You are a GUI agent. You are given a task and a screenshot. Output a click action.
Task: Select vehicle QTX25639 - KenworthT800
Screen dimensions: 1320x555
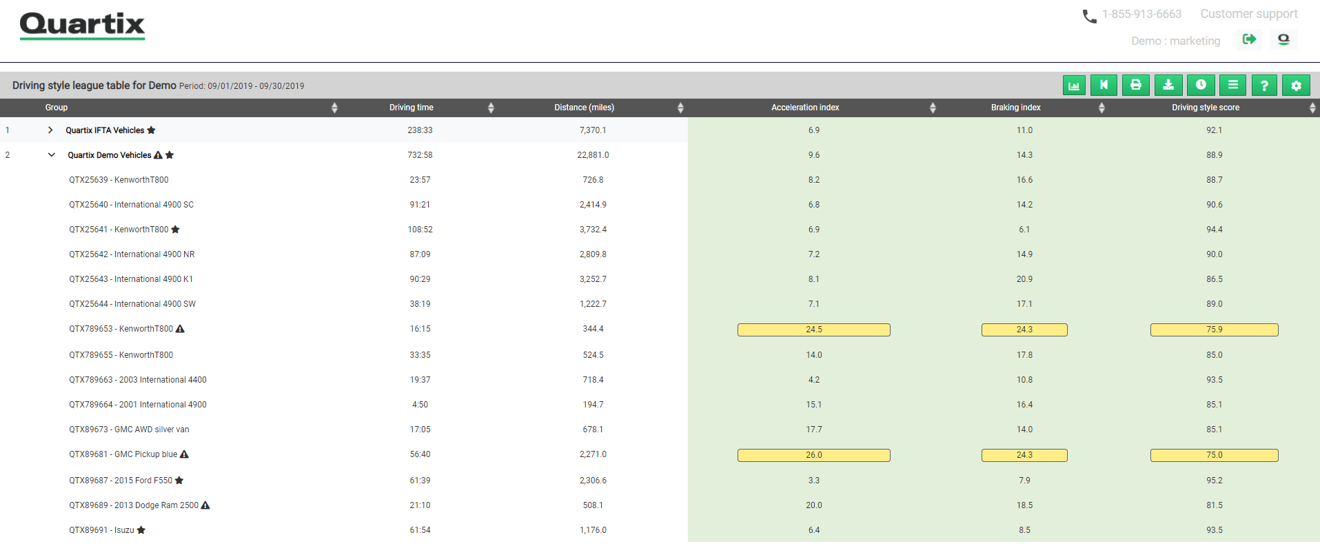click(x=119, y=180)
